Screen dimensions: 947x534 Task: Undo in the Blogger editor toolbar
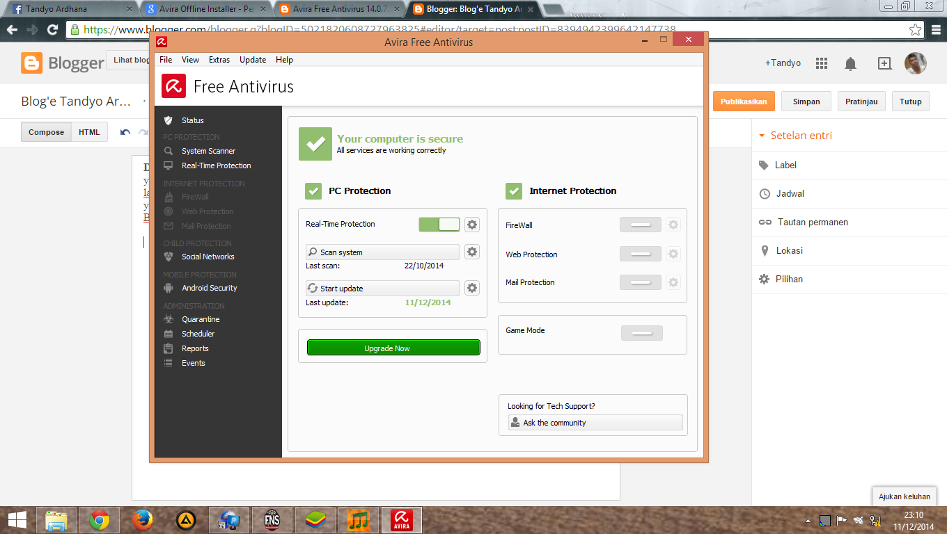point(125,132)
